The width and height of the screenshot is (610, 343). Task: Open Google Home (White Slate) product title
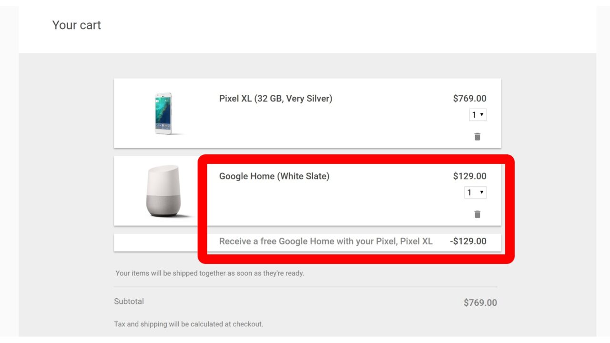pos(274,176)
